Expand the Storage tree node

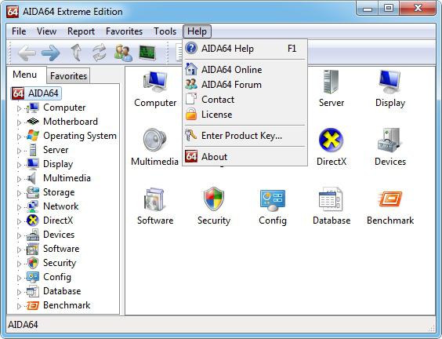coord(19,193)
